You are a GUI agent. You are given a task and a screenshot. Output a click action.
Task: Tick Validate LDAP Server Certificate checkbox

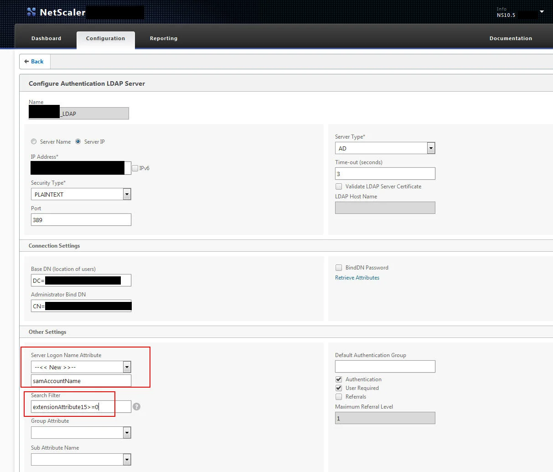[339, 186]
